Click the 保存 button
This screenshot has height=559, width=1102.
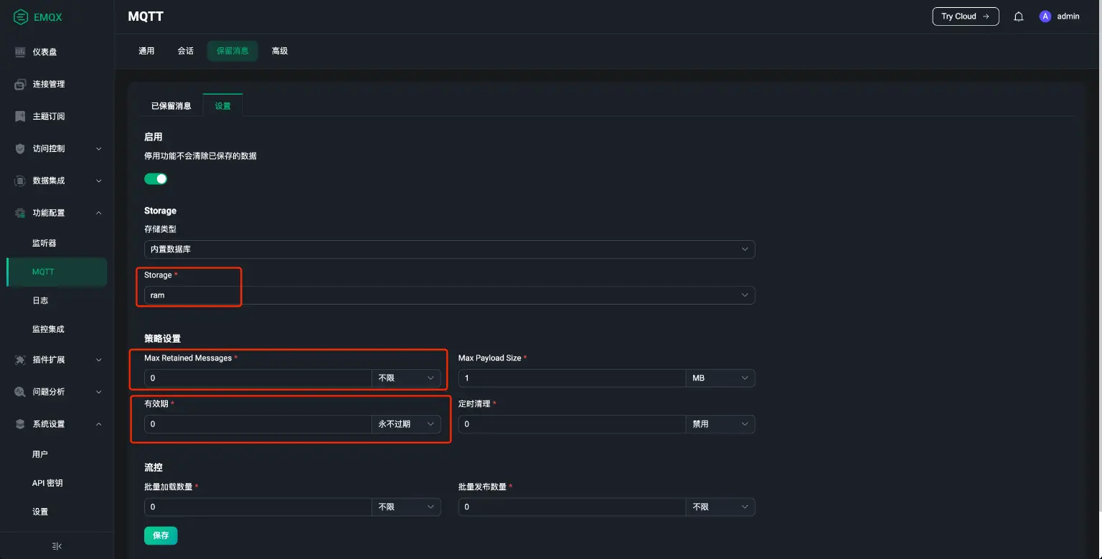click(160, 535)
